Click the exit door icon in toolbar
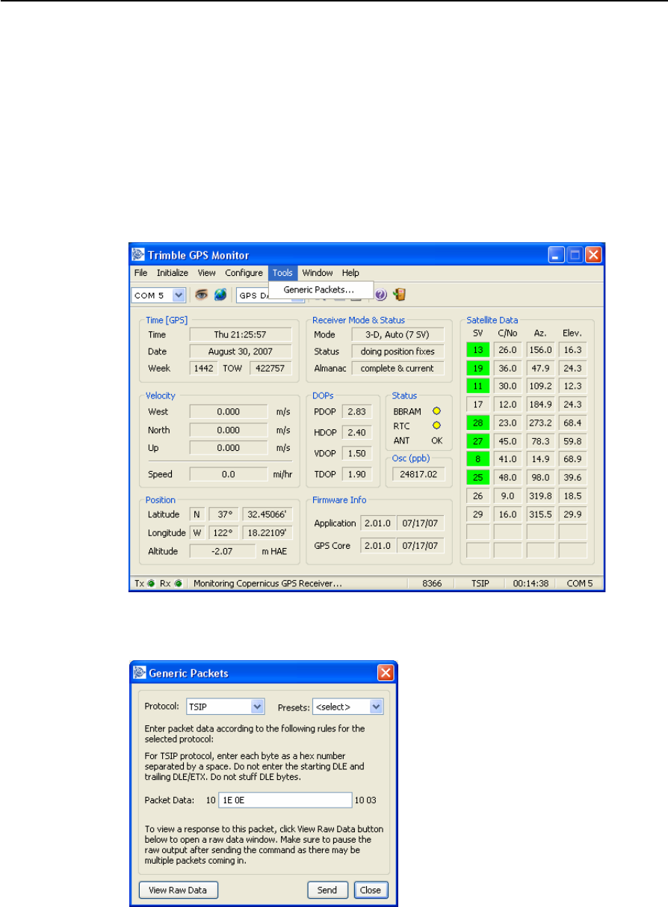The width and height of the screenshot is (668, 907). (399, 295)
